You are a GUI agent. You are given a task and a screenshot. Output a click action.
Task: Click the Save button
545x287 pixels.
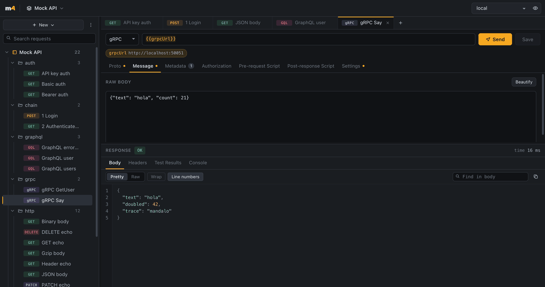(x=528, y=39)
